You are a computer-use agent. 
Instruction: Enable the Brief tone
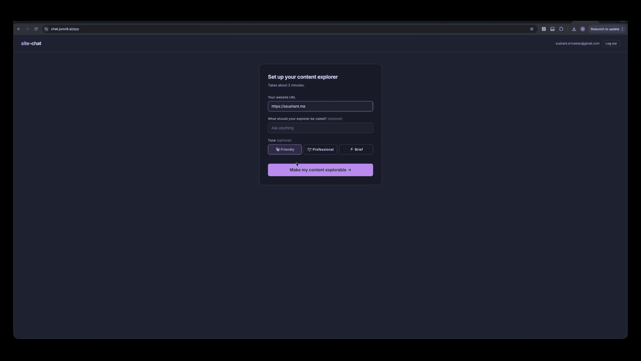(x=356, y=149)
